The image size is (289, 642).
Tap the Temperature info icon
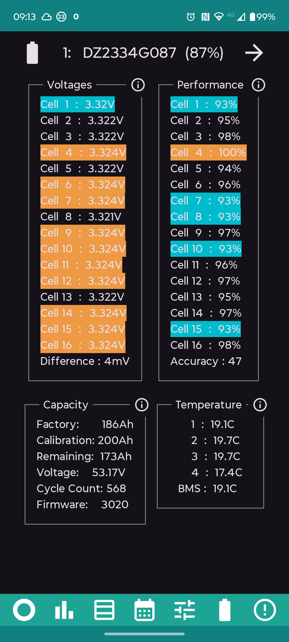point(260,405)
